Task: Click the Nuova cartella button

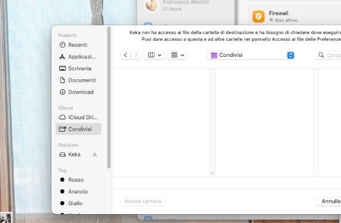Action: [x=143, y=201]
